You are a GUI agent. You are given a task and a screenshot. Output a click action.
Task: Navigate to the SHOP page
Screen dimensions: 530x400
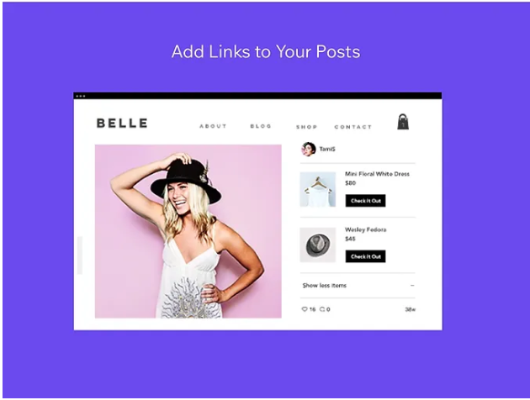pyautogui.click(x=306, y=127)
